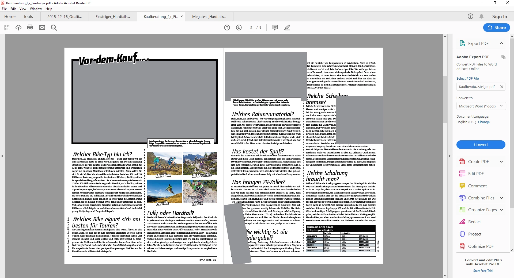
Task: Open the Window menu
Action: click(36, 9)
